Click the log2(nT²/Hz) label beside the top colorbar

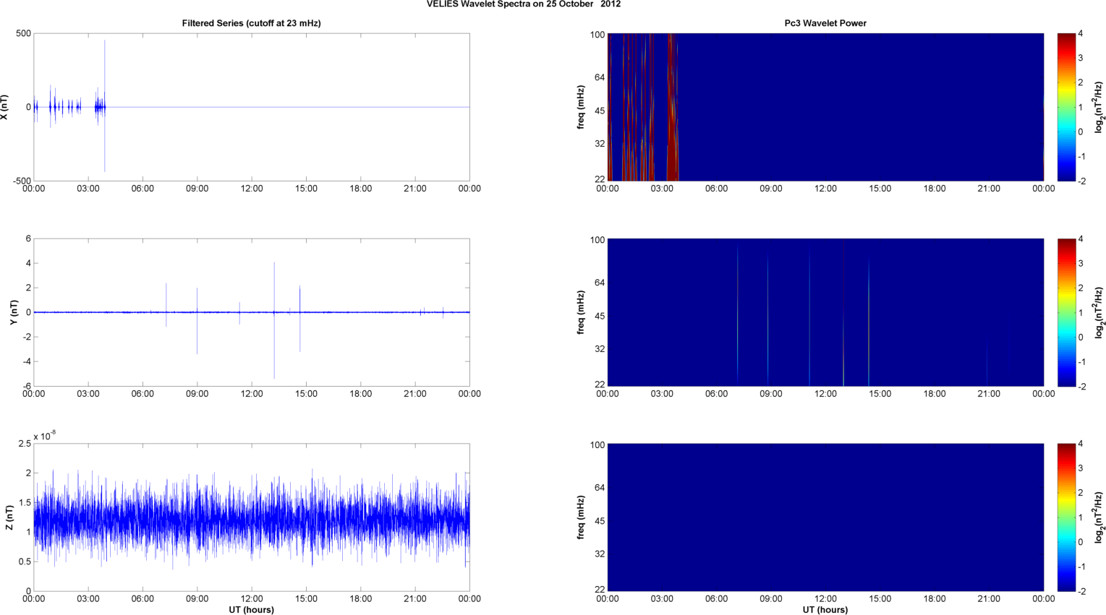tap(1099, 107)
